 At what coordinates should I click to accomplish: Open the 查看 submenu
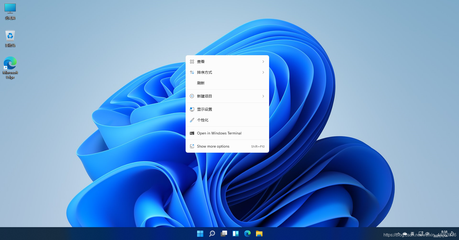227,62
